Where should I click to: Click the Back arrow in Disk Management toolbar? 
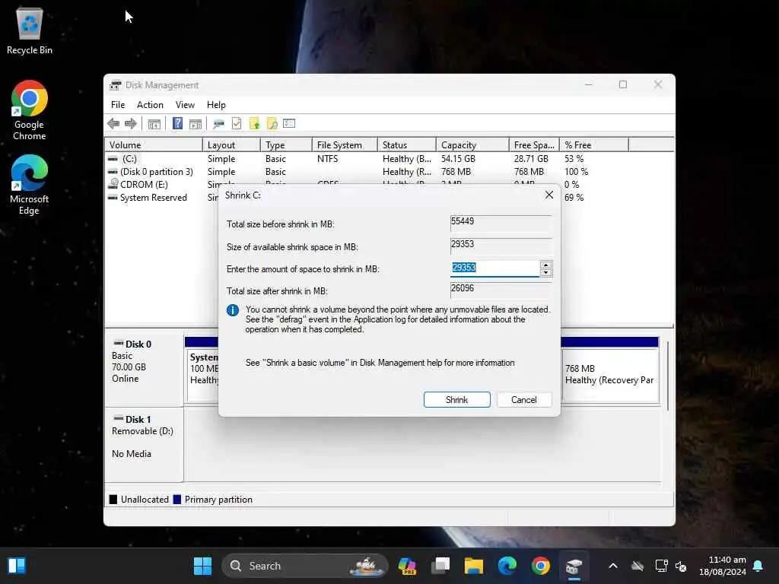point(113,124)
